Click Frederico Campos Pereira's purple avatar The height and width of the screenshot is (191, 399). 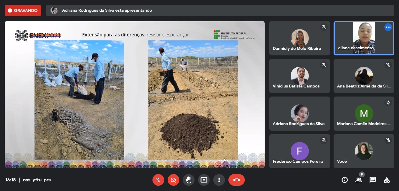(x=299, y=151)
